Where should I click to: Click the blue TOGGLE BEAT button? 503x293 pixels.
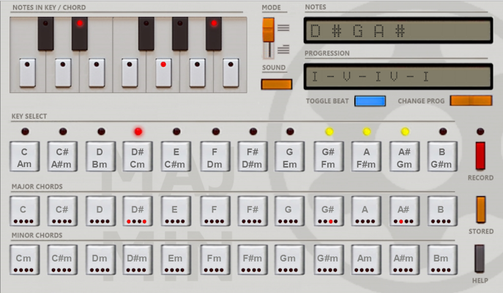coord(370,101)
